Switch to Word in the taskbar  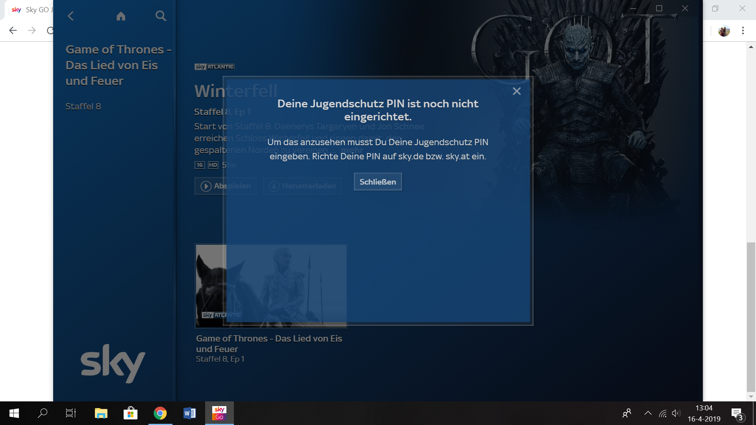click(x=189, y=413)
